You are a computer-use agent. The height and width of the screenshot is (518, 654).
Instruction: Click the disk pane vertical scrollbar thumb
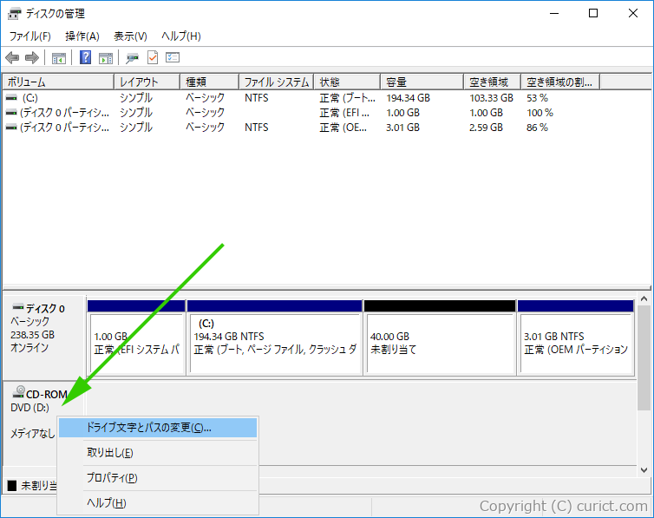click(644, 357)
